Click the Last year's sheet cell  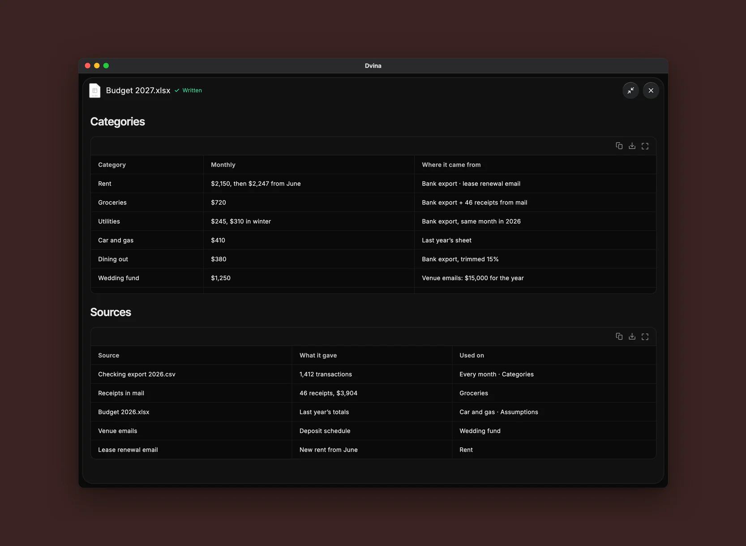tap(535, 240)
